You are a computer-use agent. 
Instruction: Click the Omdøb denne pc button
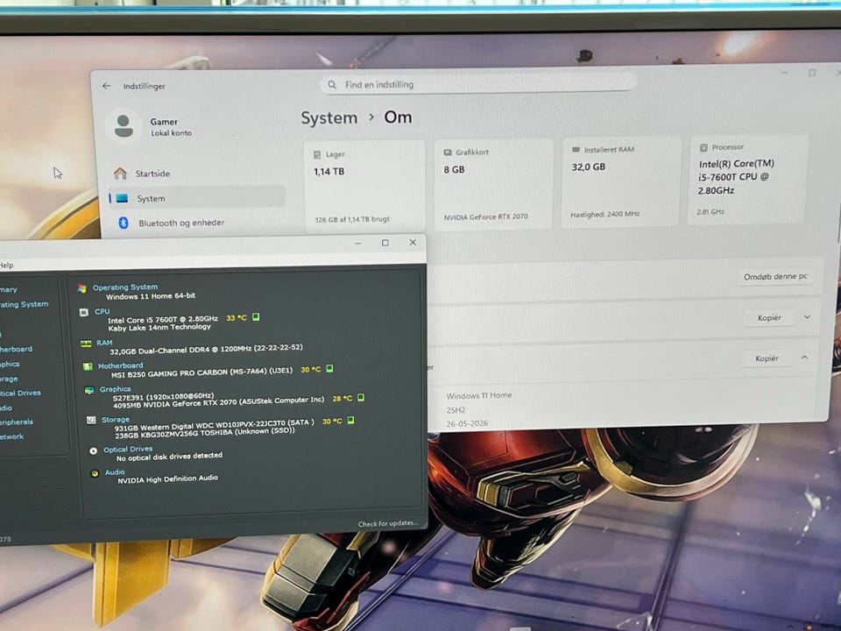coord(775,276)
